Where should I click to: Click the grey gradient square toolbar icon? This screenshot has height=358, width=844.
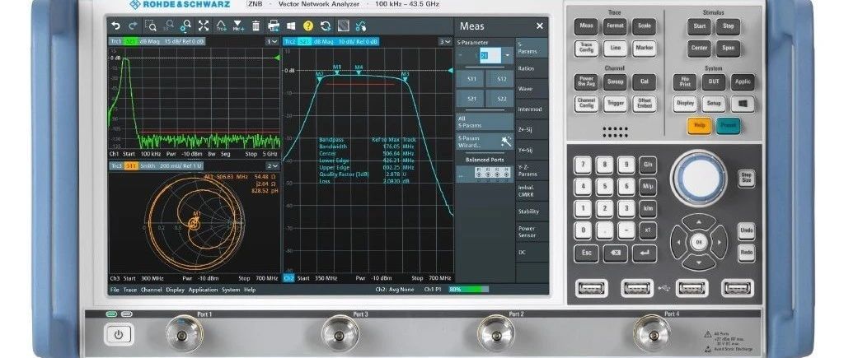(x=343, y=26)
